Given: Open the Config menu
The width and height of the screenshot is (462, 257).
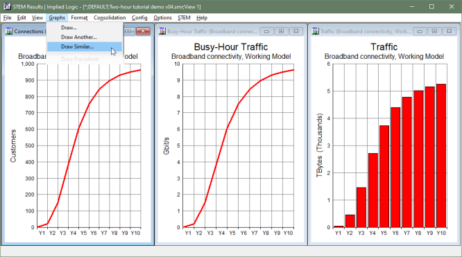Looking at the screenshot, I should coord(139,17).
